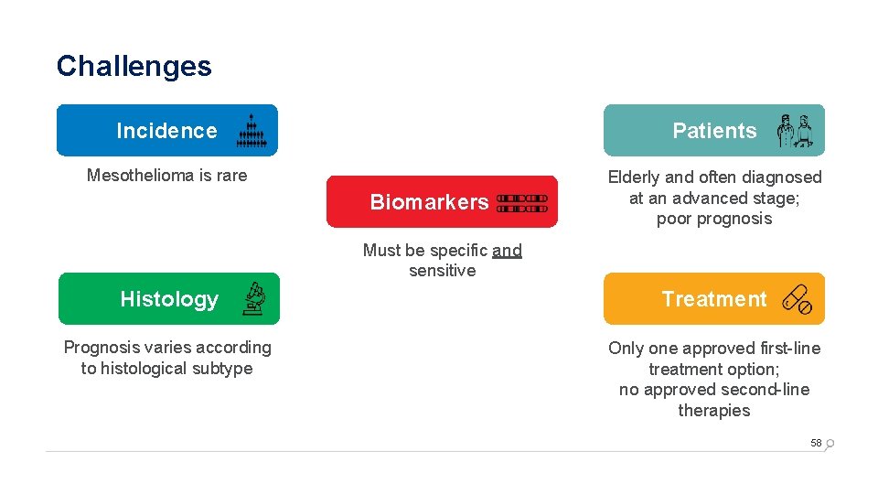Screen dimensions: 878x494
Task: Select the green Histology label
Action: pos(169,299)
